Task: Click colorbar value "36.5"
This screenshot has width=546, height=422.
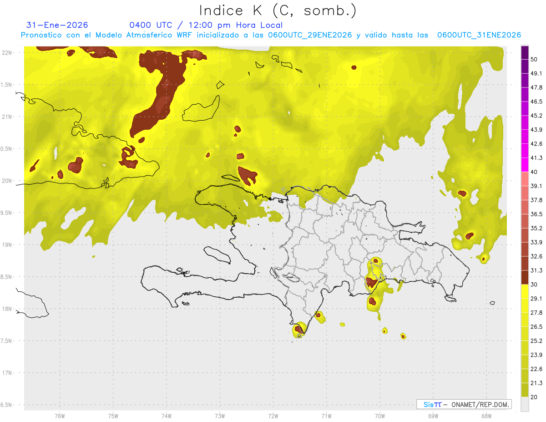Action: coord(536,214)
